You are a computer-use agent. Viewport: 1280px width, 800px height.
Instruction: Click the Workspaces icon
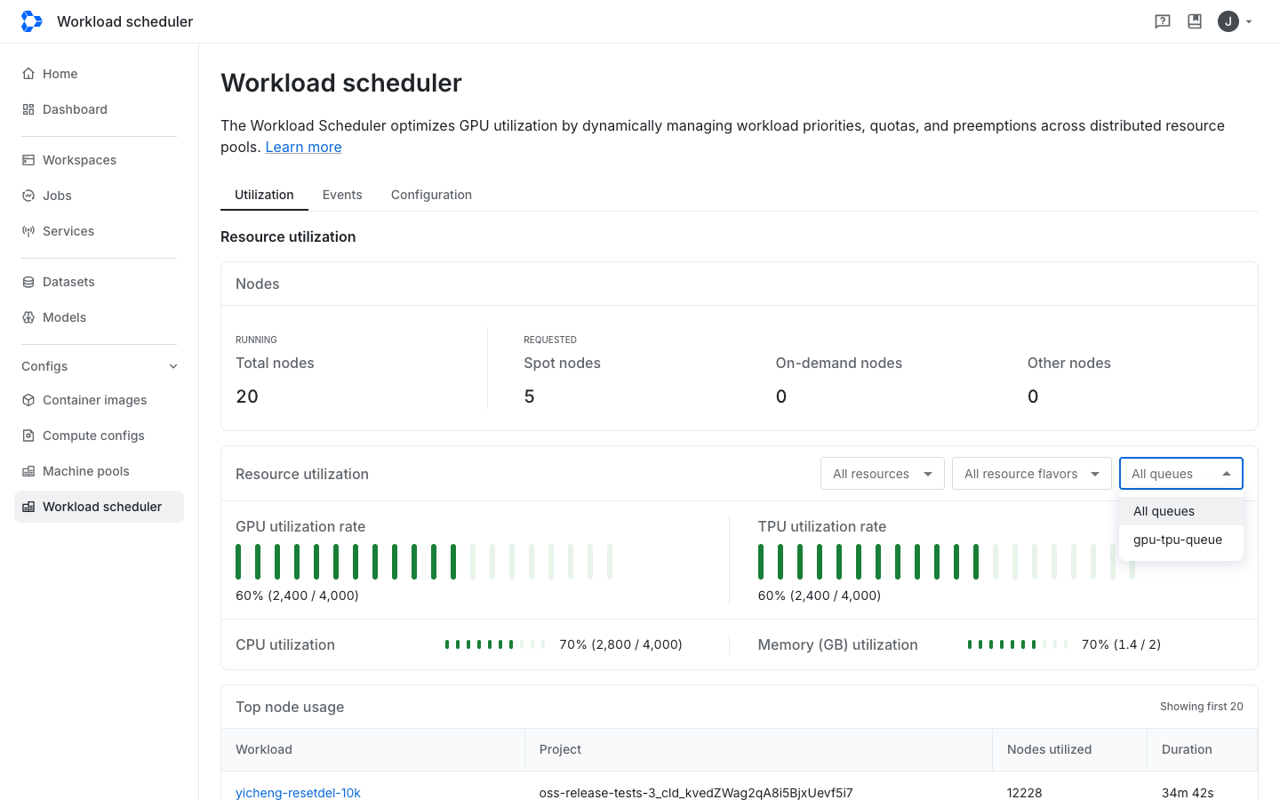click(28, 160)
